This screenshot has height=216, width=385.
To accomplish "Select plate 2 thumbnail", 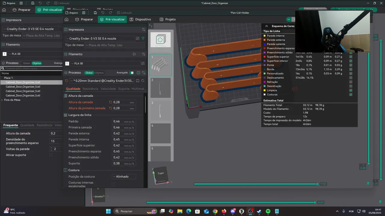I will (x=161, y=88).
